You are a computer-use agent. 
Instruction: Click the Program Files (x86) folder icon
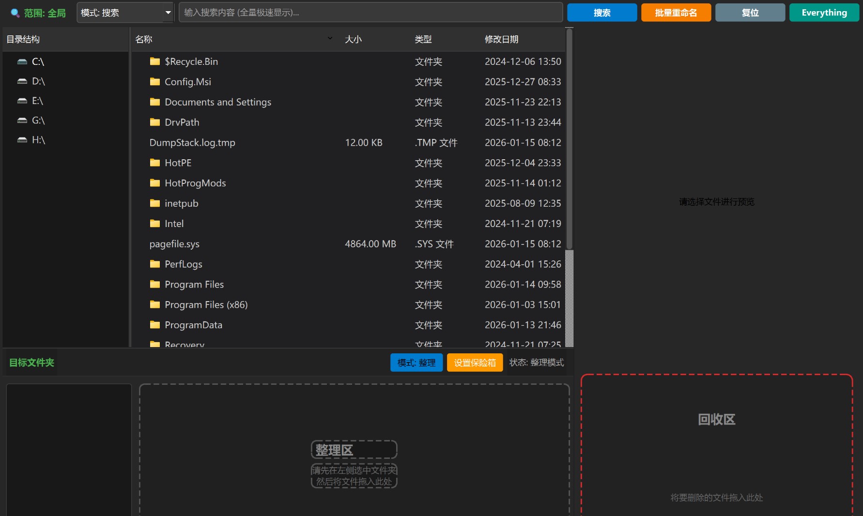point(155,304)
